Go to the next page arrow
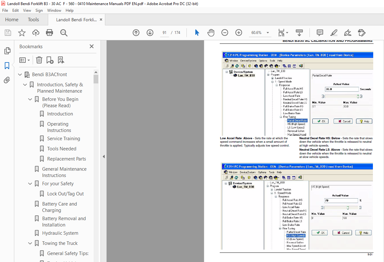Screen dimensions: 384x262 (150, 33)
